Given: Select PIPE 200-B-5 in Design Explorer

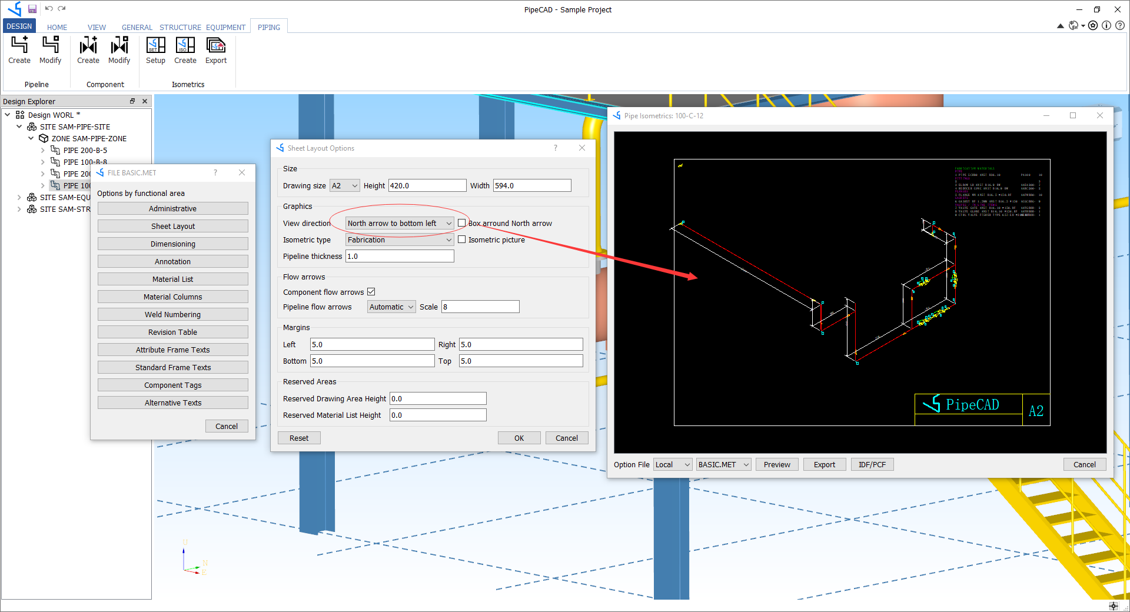Looking at the screenshot, I should pos(85,151).
